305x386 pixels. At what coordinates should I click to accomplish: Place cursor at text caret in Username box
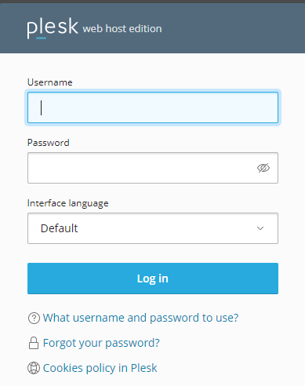coord(41,107)
